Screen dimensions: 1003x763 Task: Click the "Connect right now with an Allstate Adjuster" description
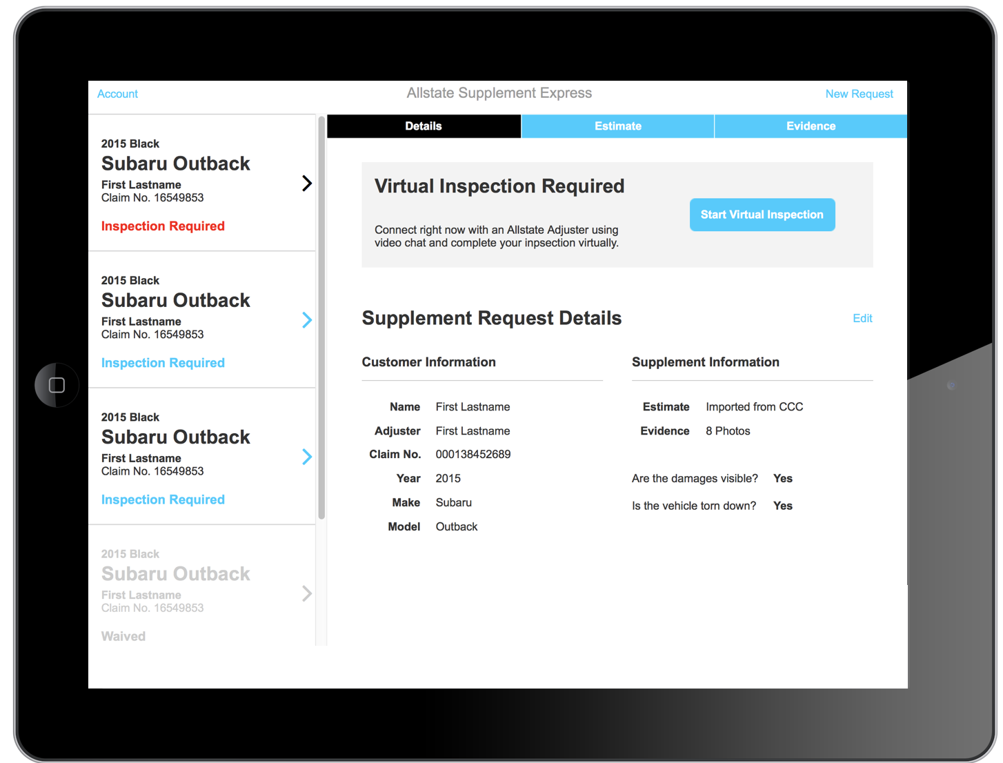[497, 236]
